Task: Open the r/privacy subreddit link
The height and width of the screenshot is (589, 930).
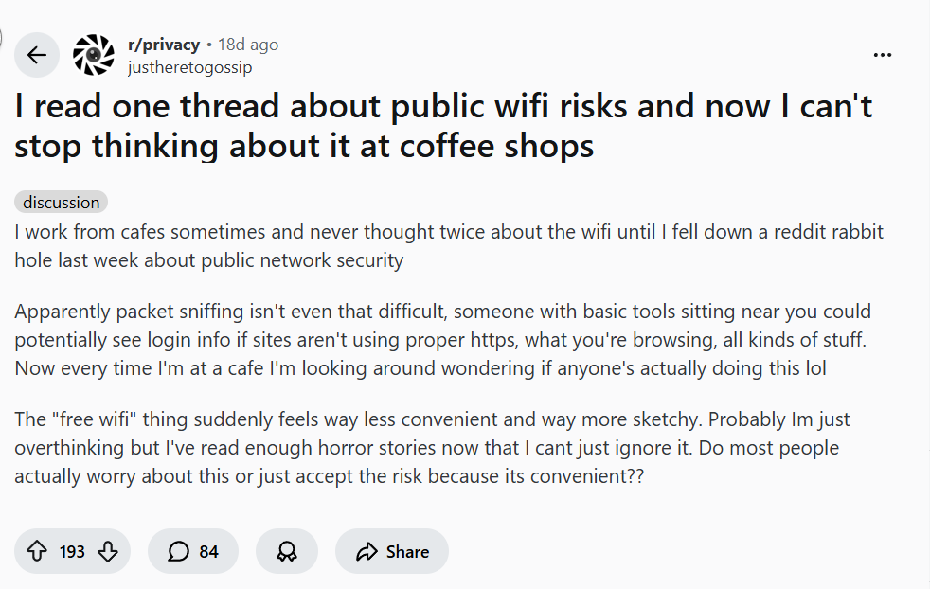Action: coord(163,45)
